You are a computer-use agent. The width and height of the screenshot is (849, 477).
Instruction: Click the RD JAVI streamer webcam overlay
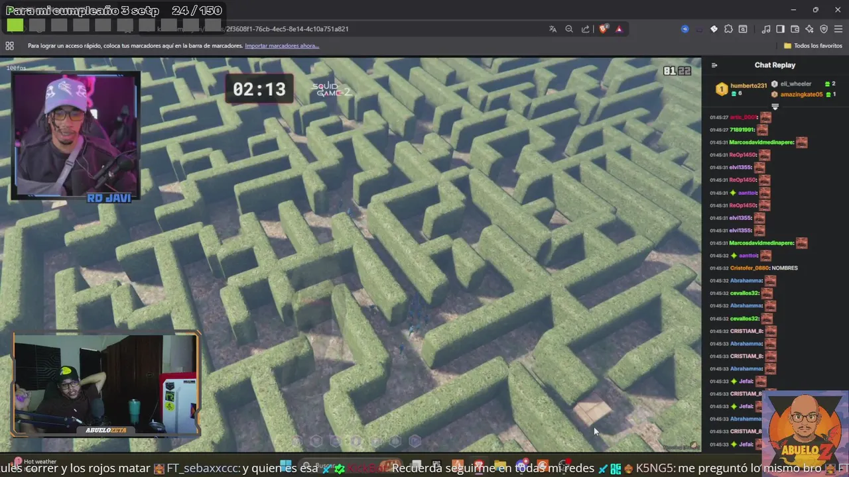[x=76, y=135]
